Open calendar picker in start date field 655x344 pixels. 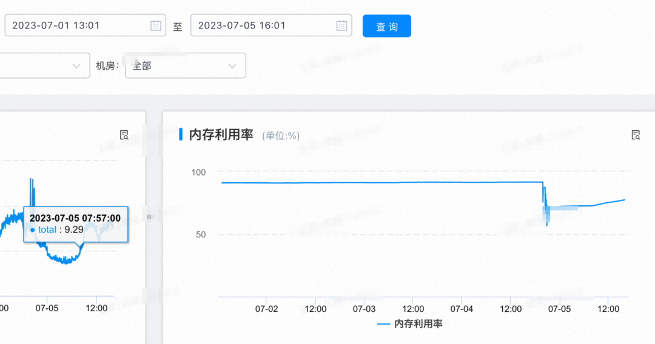[x=156, y=25]
